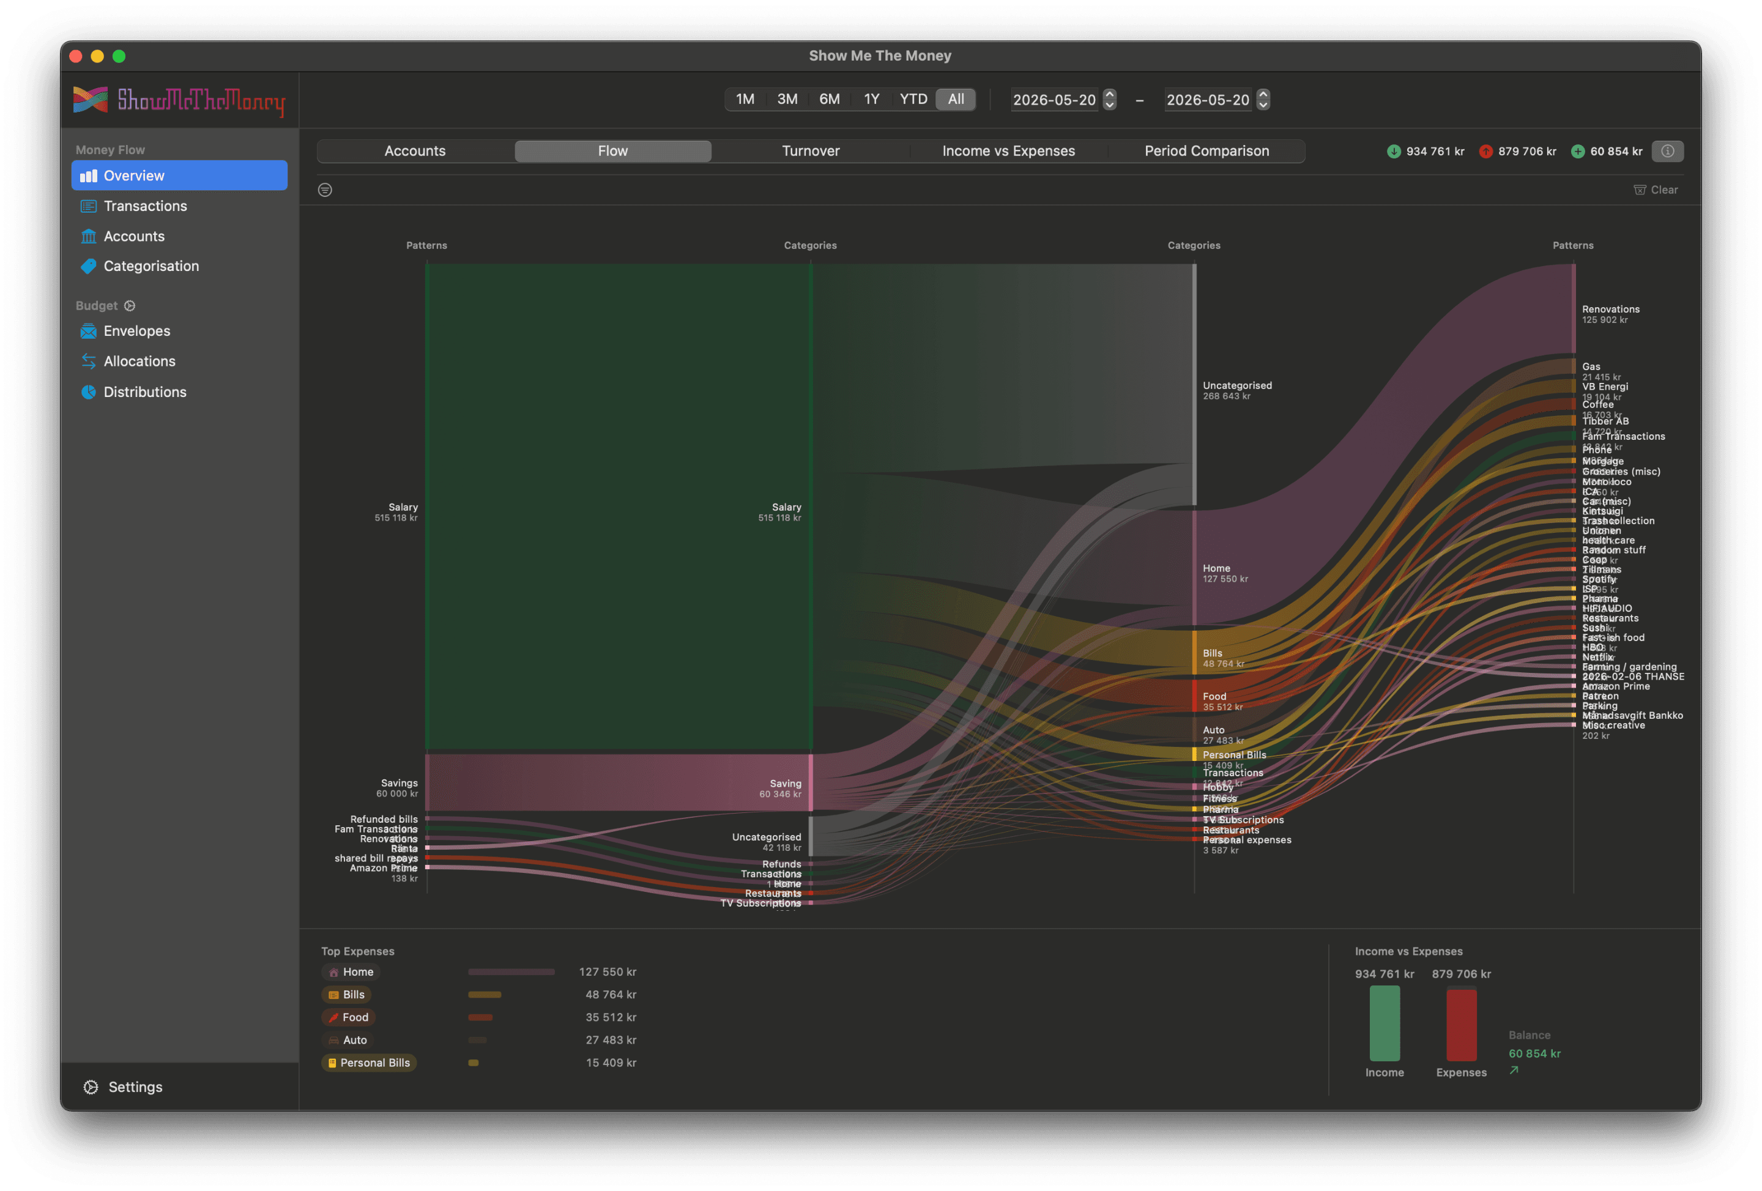1762x1191 pixels.
Task: Click the Refunded bills pattern label
Action: click(384, 820)
